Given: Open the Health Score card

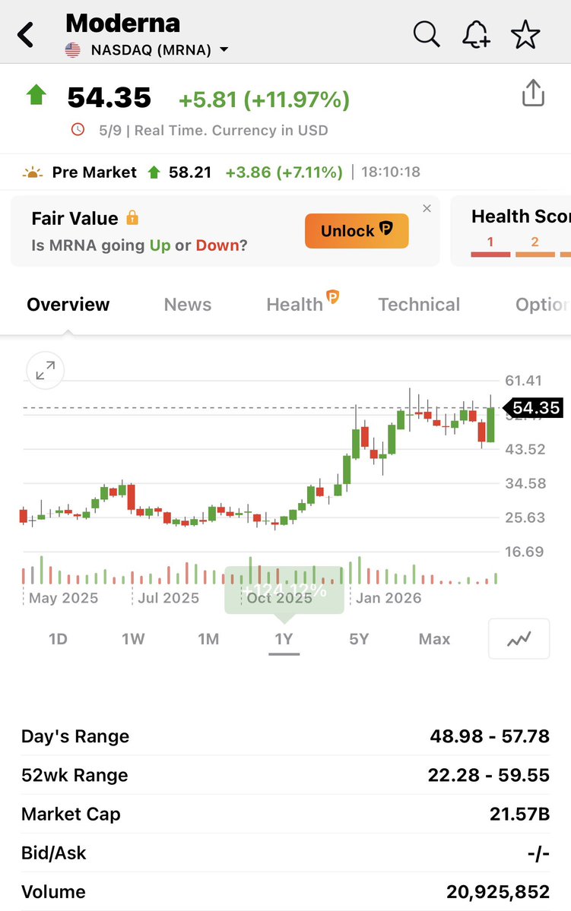Looking at the screenshot, I should pyautogui.click(x=510, y=231).
